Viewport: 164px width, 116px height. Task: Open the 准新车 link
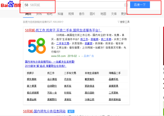pos(68,100)
